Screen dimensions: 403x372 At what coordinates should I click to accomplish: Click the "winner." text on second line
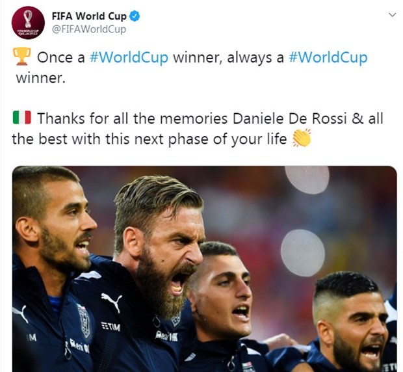(x=40, y=79)
